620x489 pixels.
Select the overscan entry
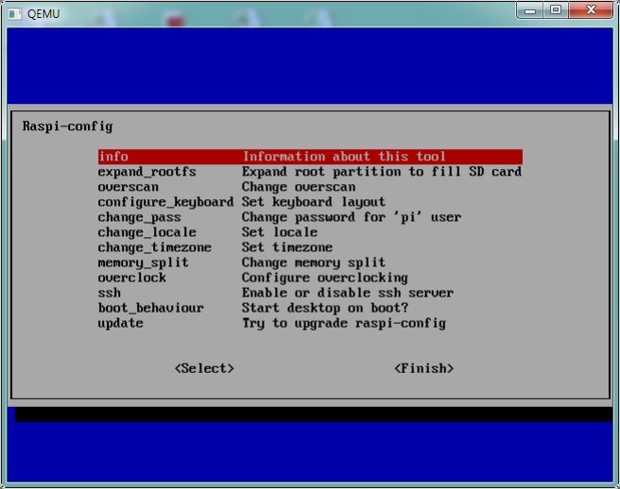129,187
